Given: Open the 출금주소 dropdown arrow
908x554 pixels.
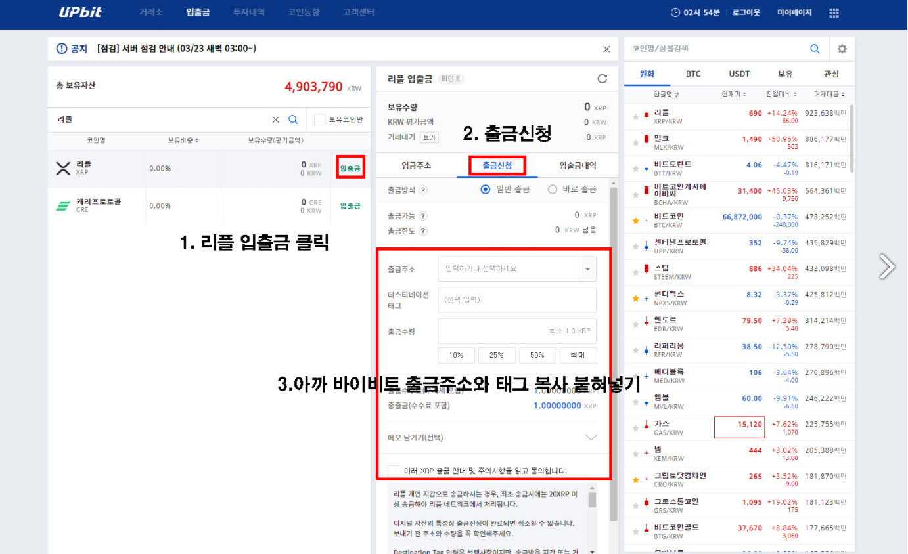Looking at the screenshot, I should [x=587, y=268].
